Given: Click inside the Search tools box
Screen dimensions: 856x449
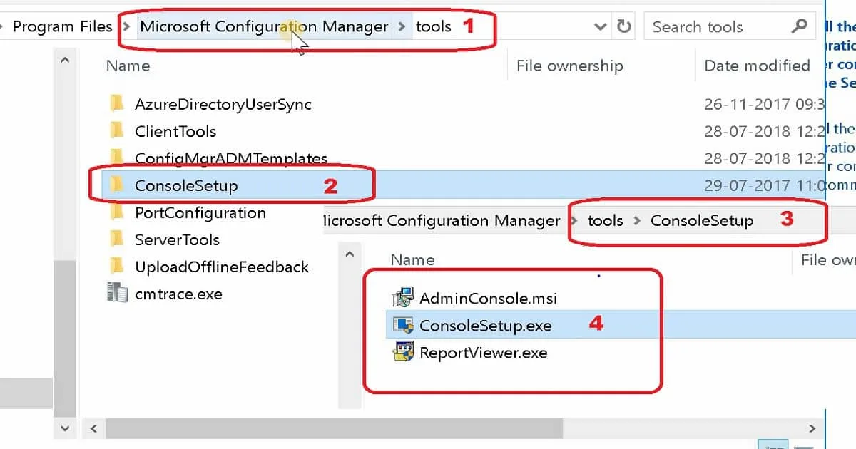Looking at the screenshot, I should pos(717,27).
